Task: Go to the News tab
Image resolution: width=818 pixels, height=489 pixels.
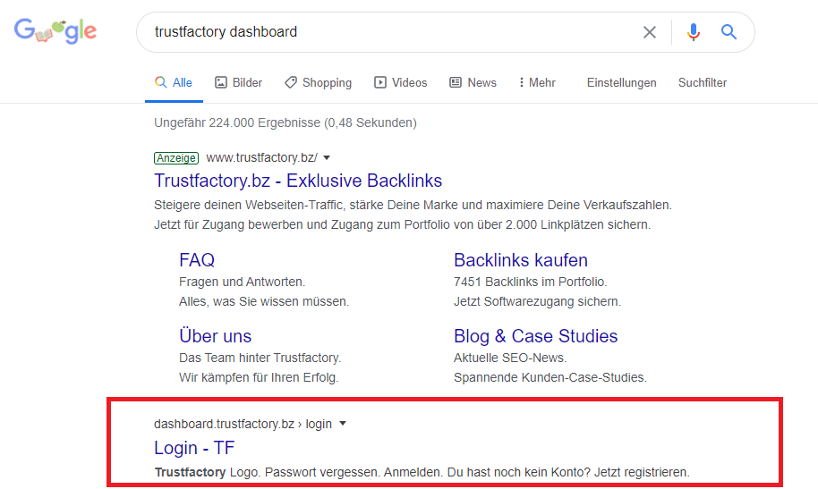Action: tap(473, 82)
